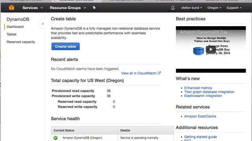The height and width of the screenshot is (141, 252).
Task: Click the Best practices heading
Action: pos(191,19)
